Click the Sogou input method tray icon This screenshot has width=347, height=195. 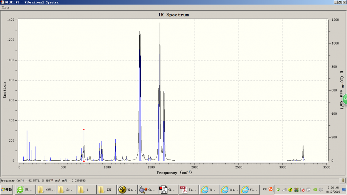(270, 189)
